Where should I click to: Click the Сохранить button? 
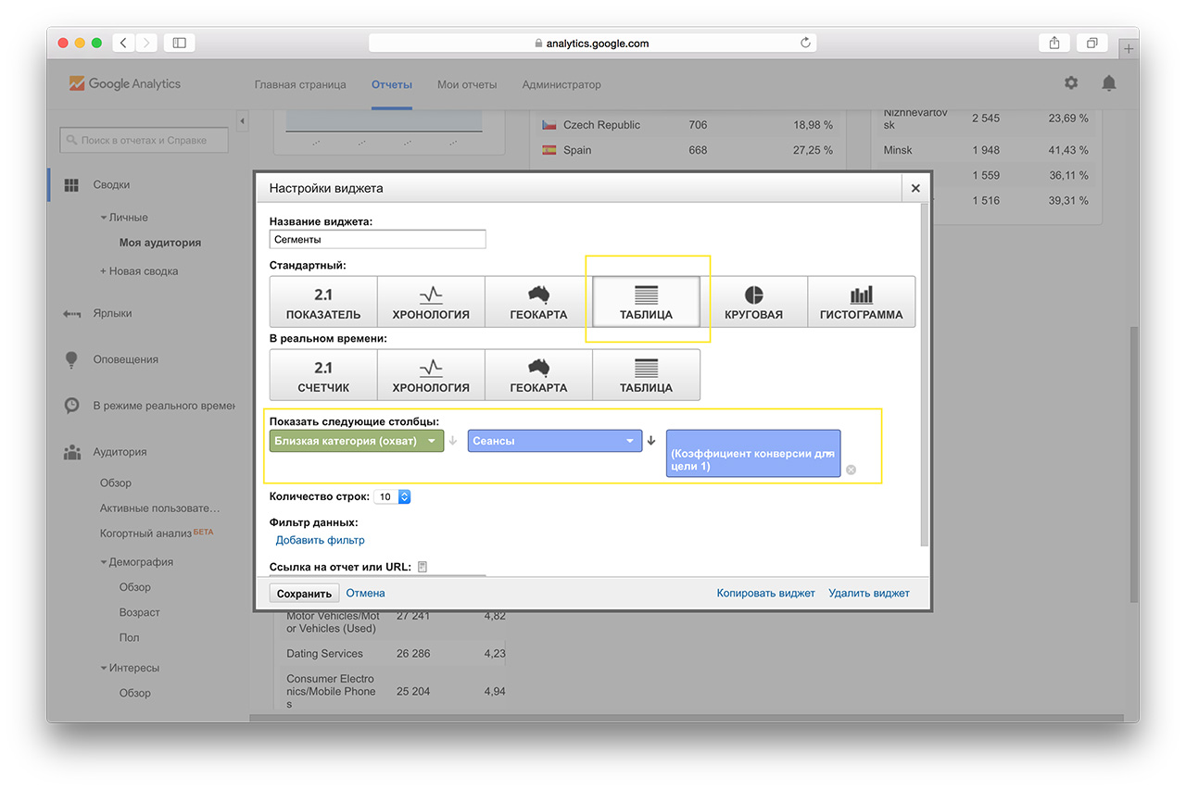pos(304,594)
